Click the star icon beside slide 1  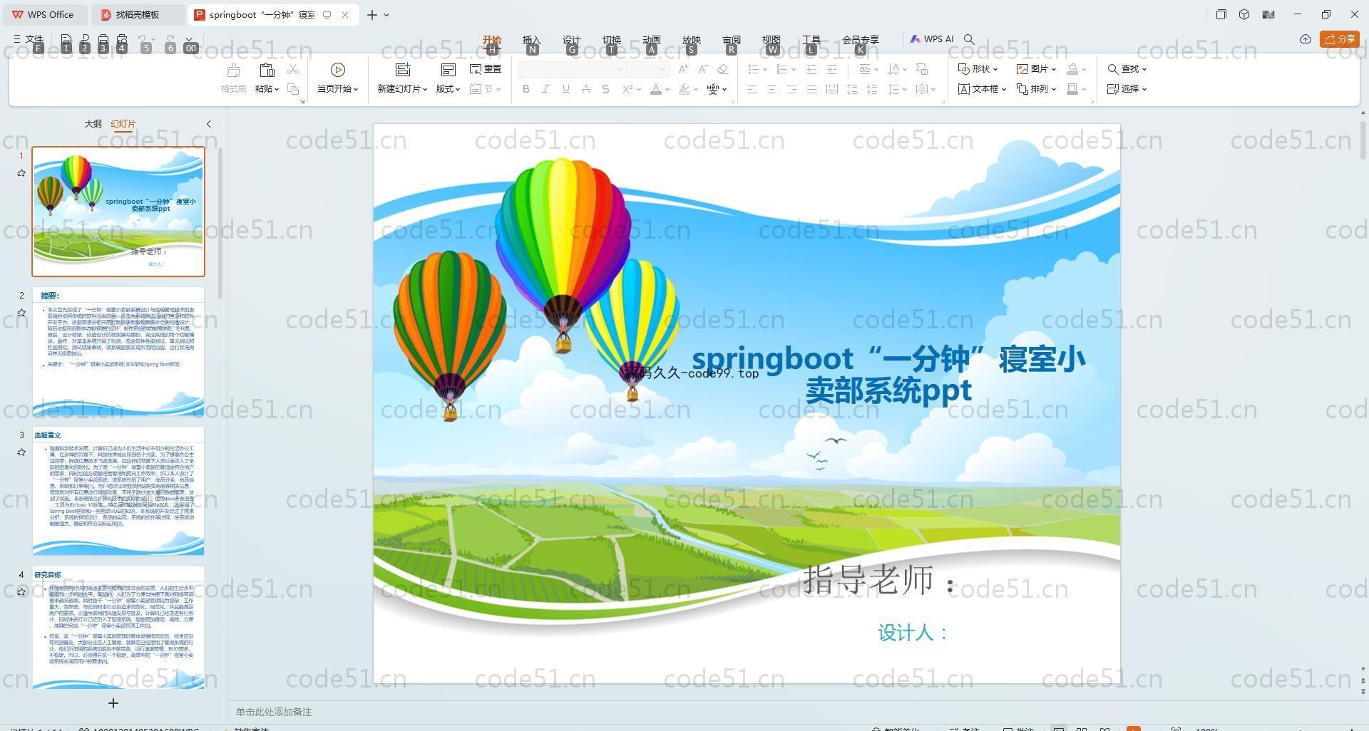point(21,173)
